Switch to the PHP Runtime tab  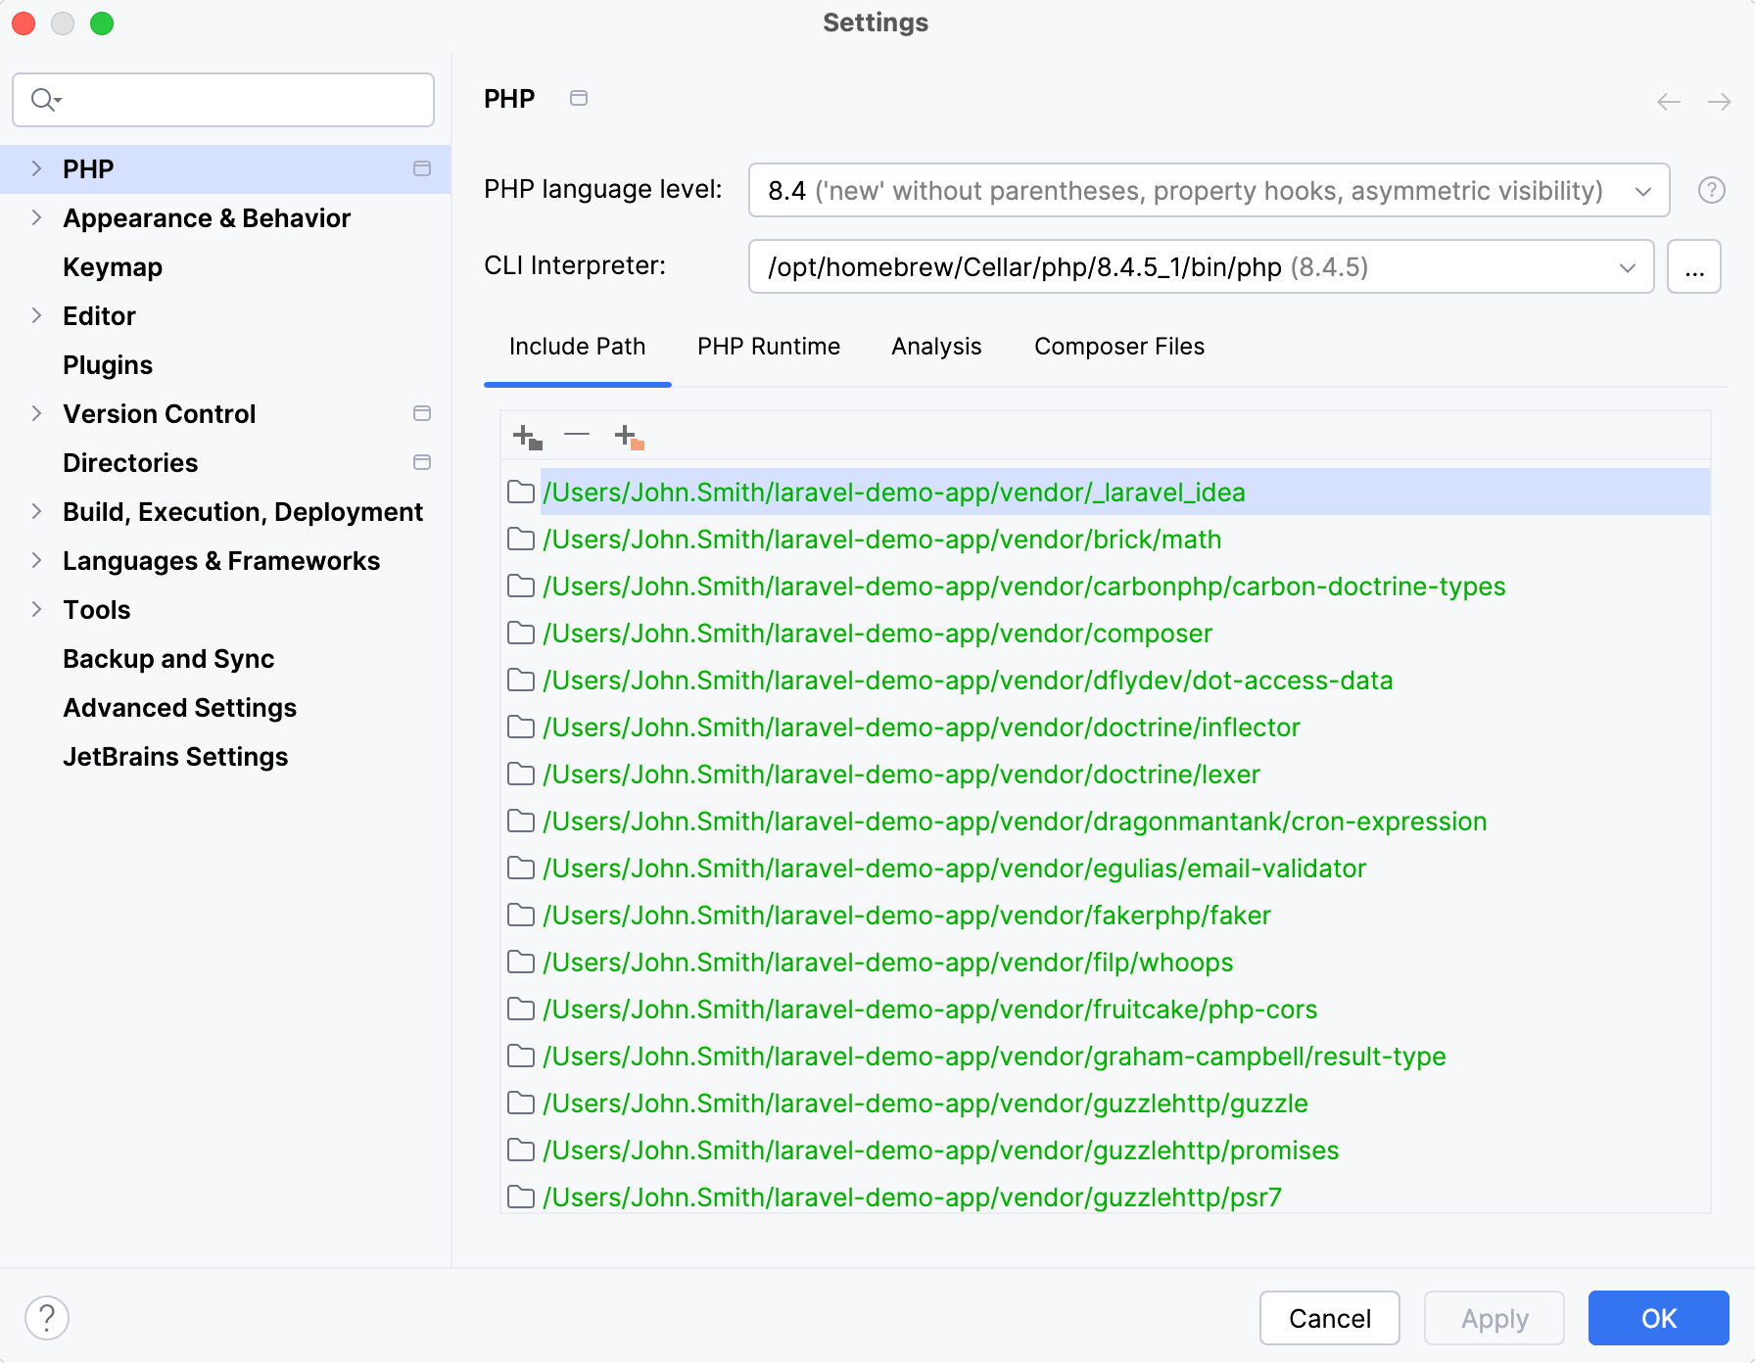click(768, 346)
